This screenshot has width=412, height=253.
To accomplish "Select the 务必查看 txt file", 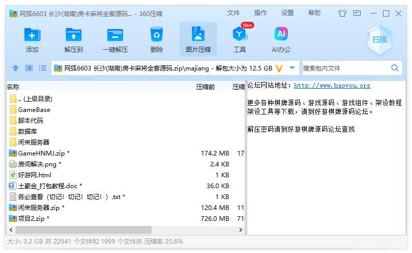I will (126, 196).
